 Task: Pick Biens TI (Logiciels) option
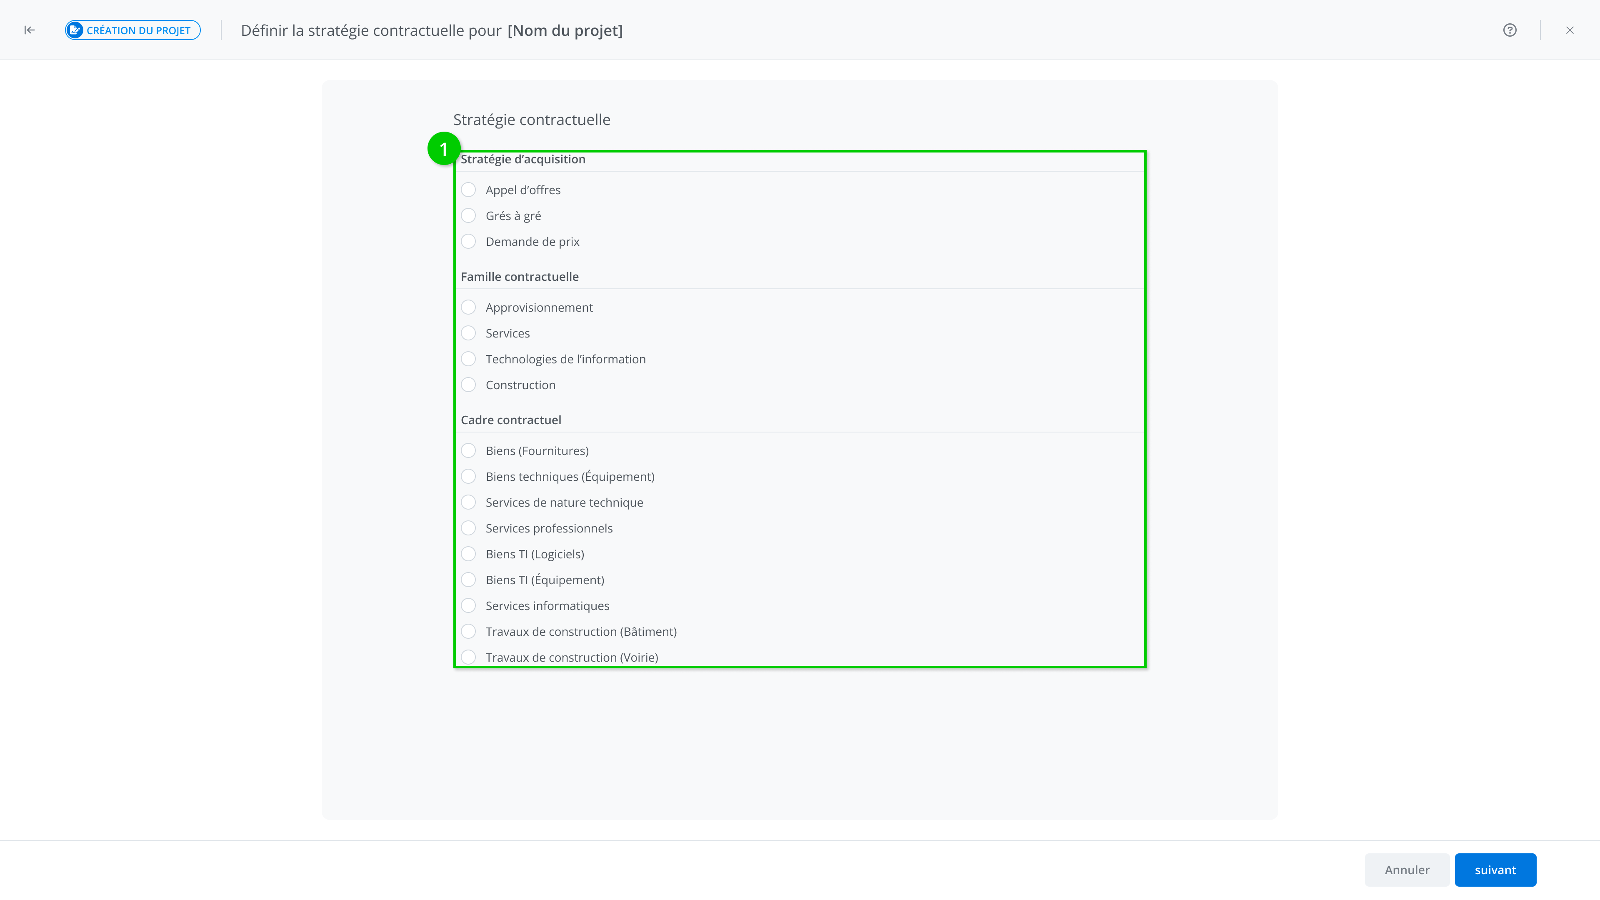tap(468, 554)
